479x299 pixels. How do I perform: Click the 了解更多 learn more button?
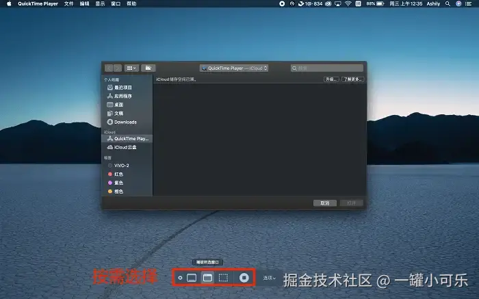click(x=352, y=79)
